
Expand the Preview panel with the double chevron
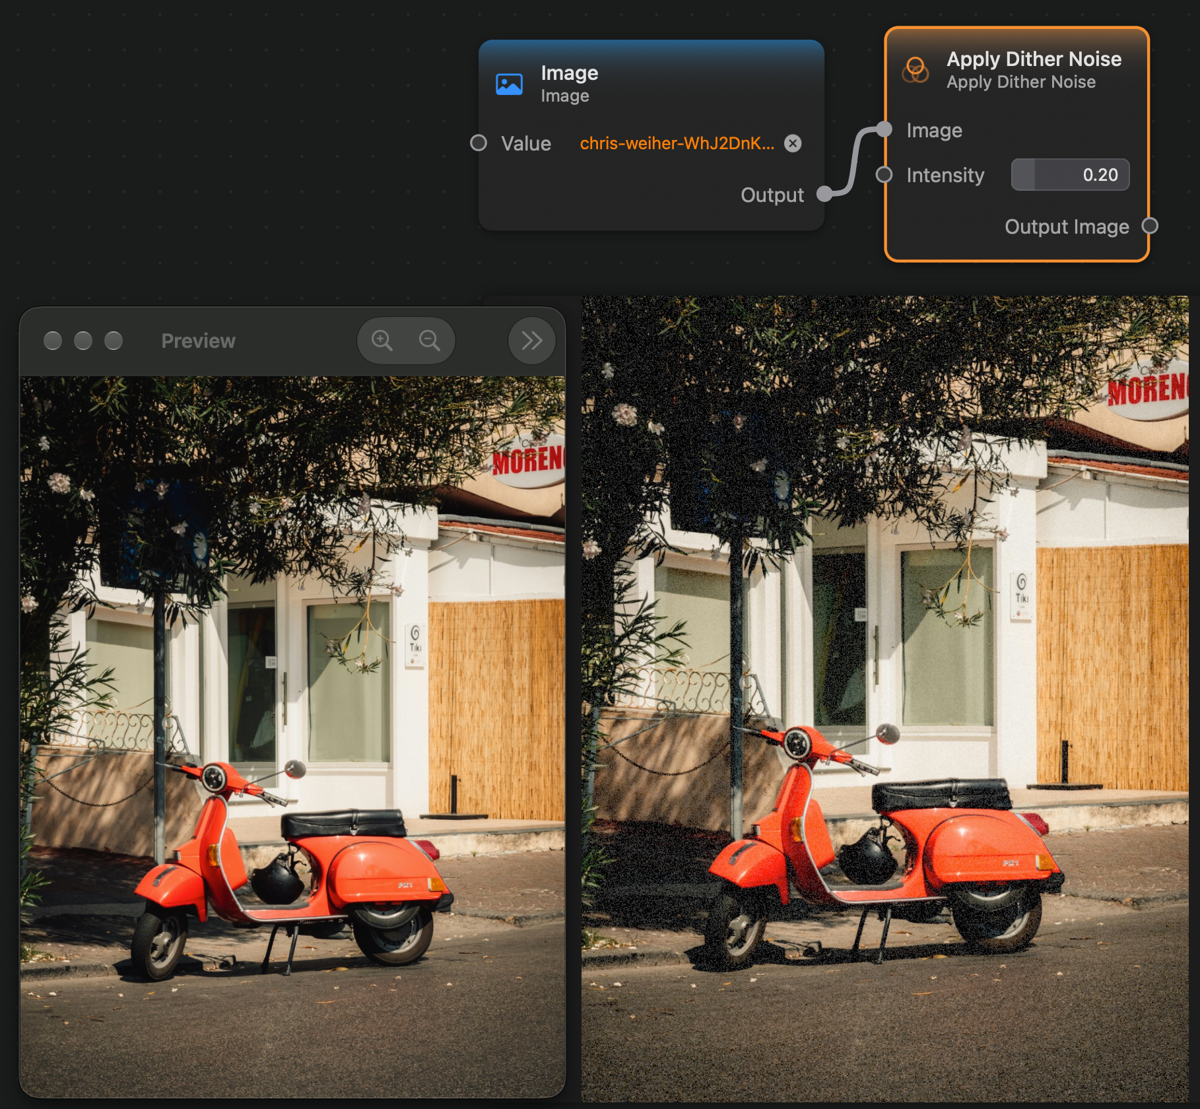coord(531,341)
